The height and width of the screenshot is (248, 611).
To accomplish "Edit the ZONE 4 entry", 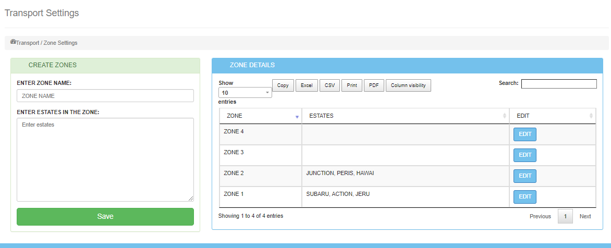I will 525,134.
